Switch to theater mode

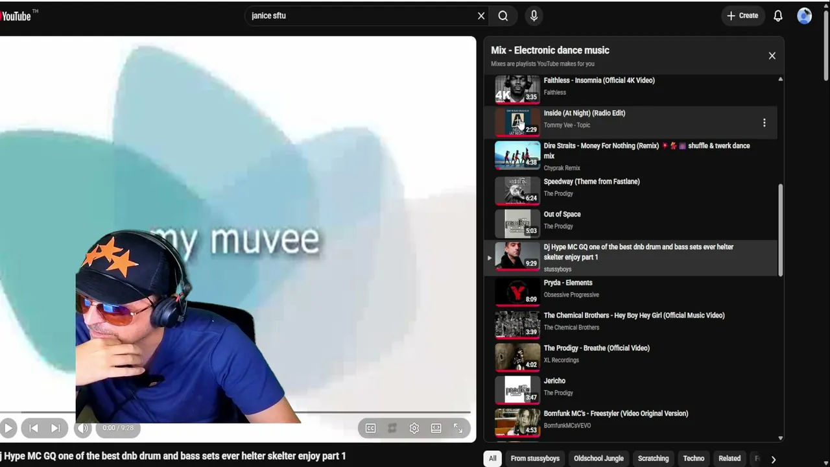click(436, 428)
